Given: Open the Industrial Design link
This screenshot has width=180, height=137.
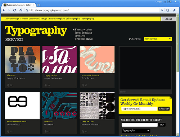Looking at the screenshot, I should (39, 19).
